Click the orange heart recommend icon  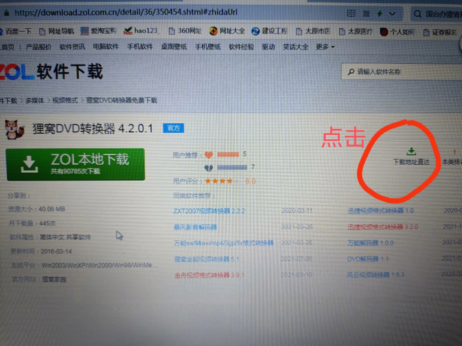[209, 154]
